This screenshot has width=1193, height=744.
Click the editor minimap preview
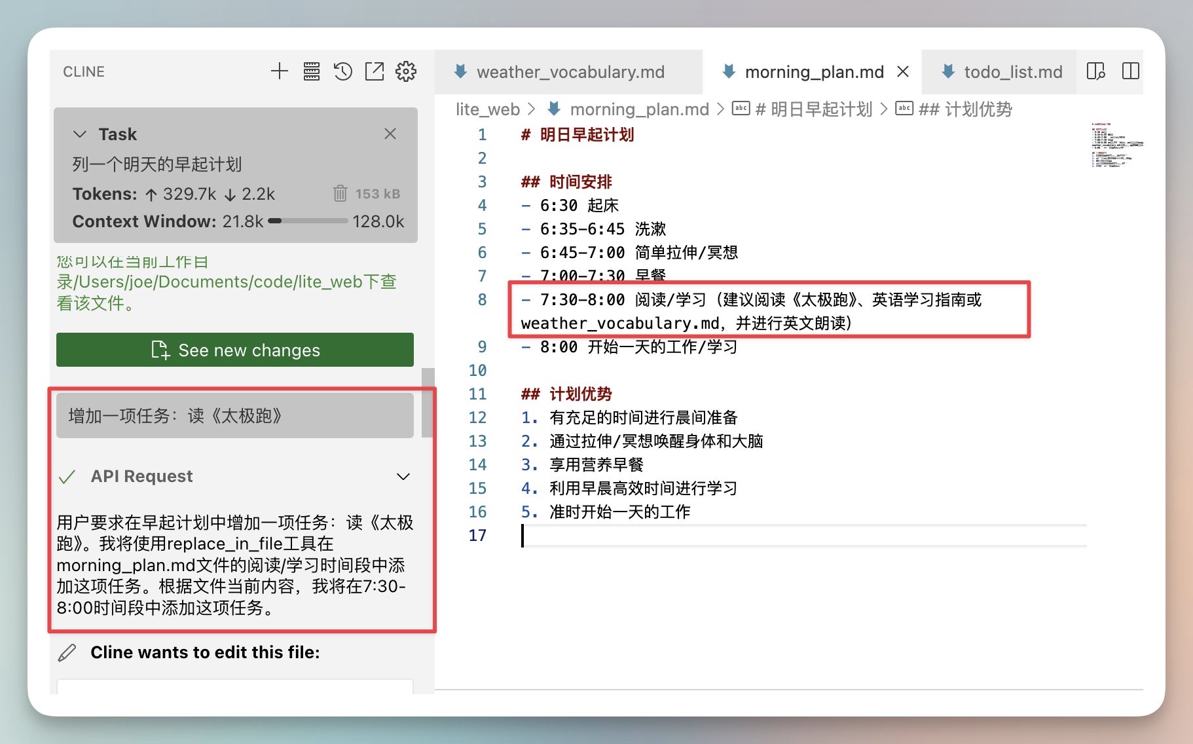click(1116, 145)
